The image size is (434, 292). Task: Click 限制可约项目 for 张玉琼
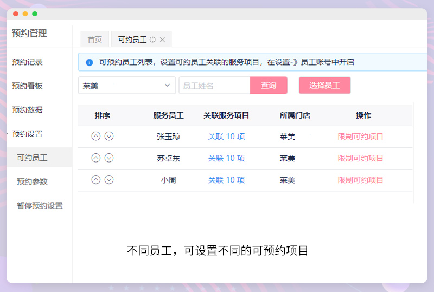[360, 137]
